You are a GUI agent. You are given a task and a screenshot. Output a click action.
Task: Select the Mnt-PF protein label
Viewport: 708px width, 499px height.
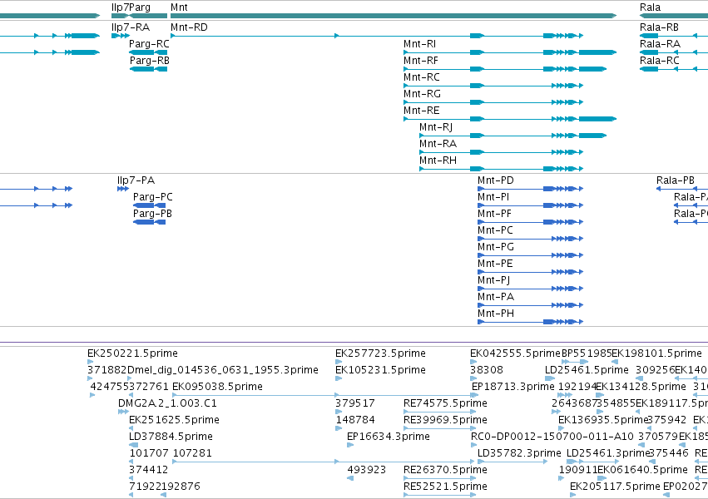tap(494, 214)
